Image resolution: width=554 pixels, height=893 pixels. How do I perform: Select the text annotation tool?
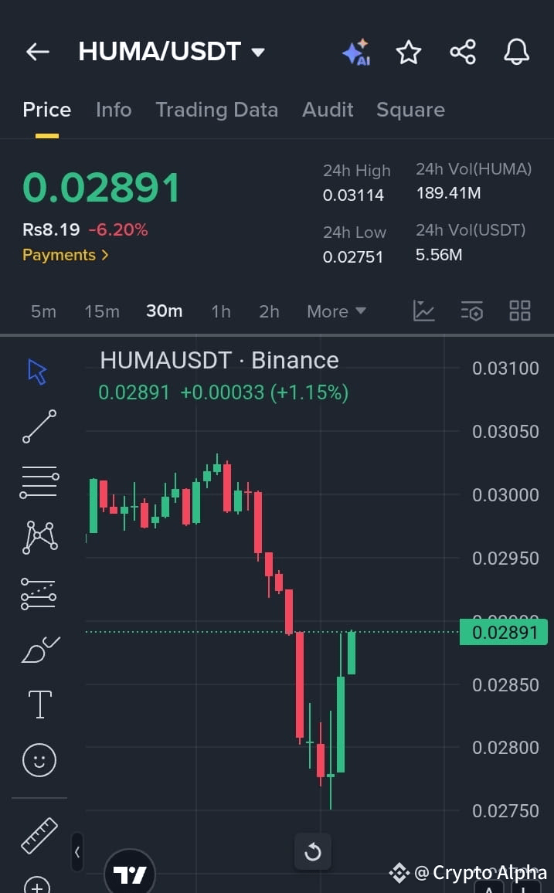click(x=40, y=705)
